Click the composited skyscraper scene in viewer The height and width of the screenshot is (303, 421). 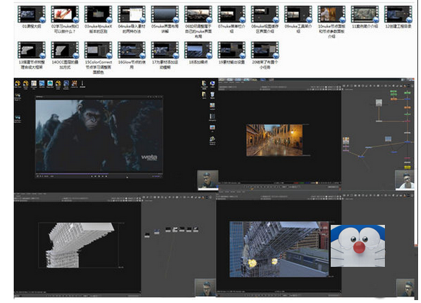tap(279, 249)
